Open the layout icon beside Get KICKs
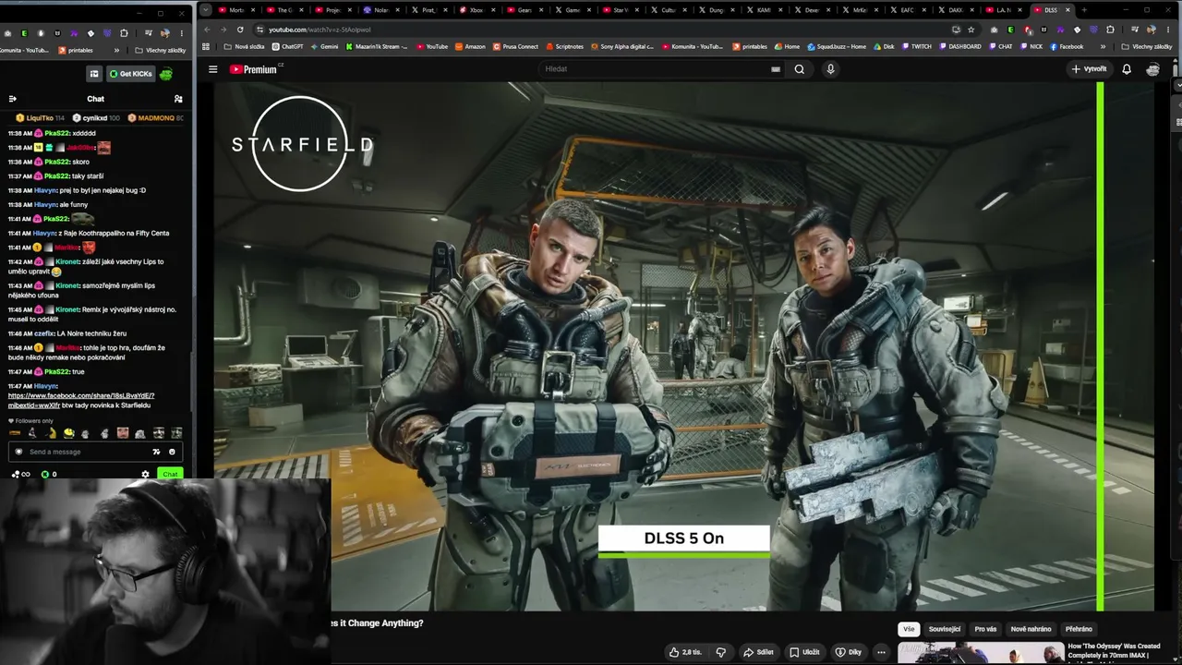 point(93,74)
